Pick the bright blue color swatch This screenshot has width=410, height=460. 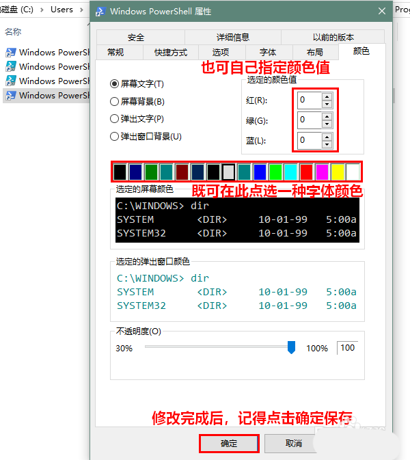tap(260, 172)
